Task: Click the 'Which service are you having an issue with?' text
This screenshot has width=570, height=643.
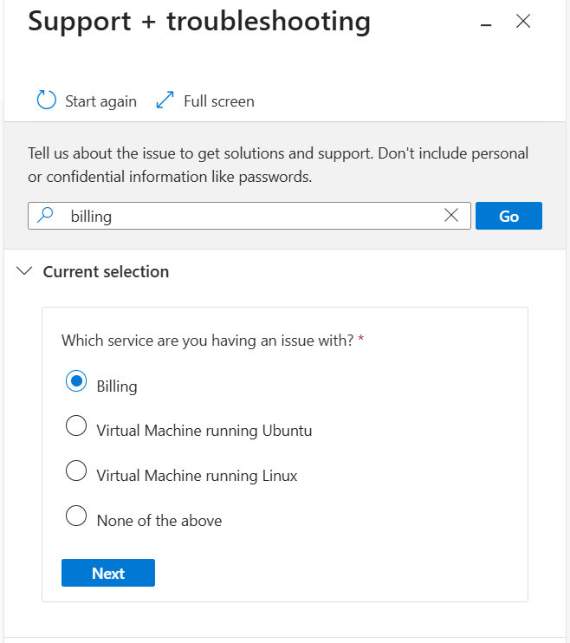Action: (x=208, y=341)
